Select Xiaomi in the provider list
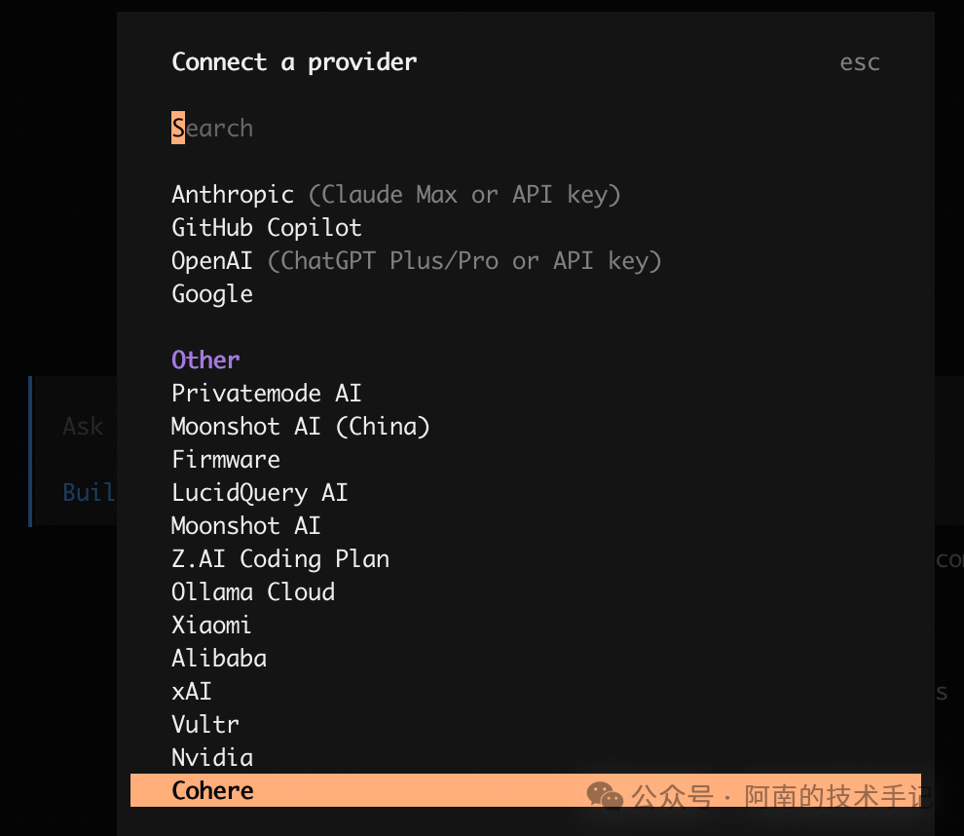The width and height of the screenshot is (964, 836). tap(211, 625)
